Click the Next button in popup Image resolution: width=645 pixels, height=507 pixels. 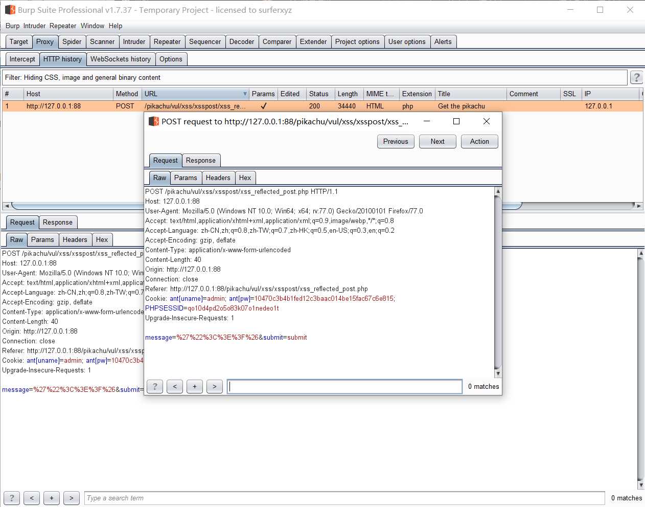(x=437, y=141)
